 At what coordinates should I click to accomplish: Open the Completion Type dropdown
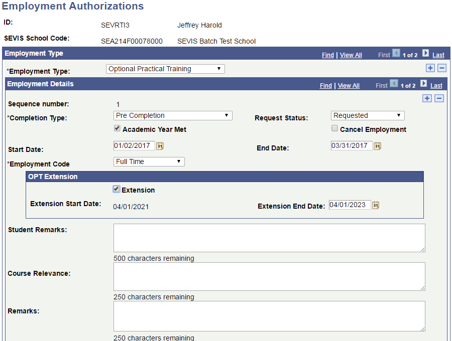click(x=173, y=115)
